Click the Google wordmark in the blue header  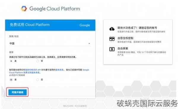click(85, 25)
